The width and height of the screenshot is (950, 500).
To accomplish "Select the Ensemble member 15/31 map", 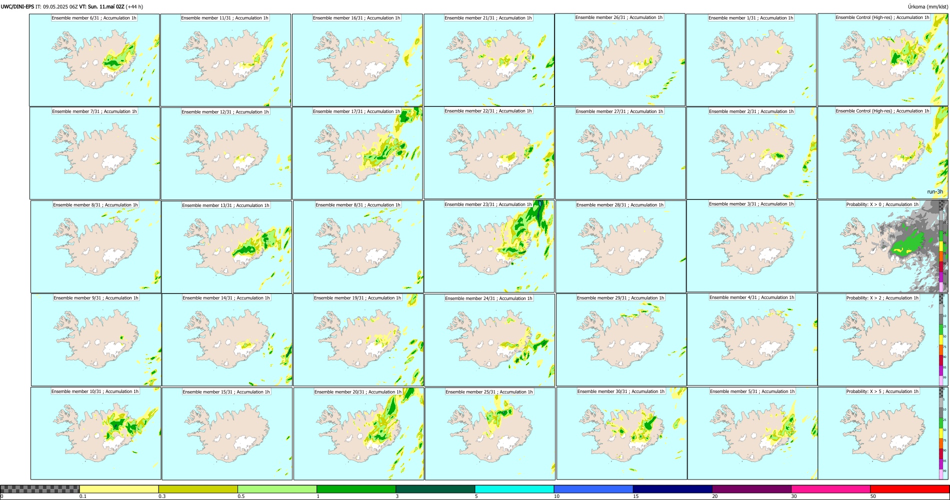I will click(x=227, y=434).
